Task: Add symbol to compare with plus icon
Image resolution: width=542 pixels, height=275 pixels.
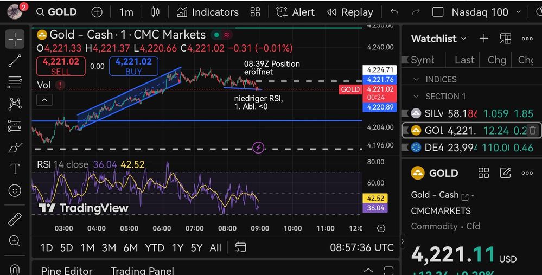Action: coord(97,12)
